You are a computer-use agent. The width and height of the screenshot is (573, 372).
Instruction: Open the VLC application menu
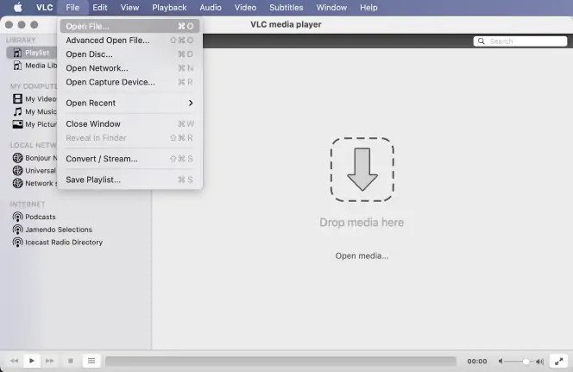point(45,7)
